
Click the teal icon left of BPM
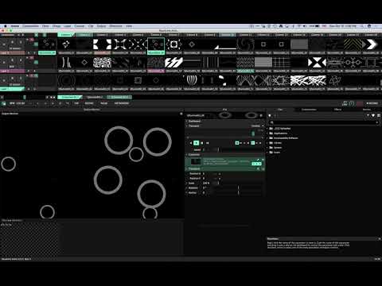(4, 103)
